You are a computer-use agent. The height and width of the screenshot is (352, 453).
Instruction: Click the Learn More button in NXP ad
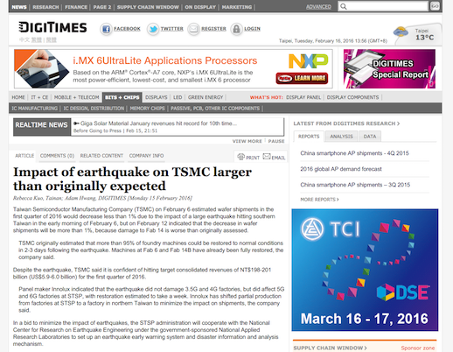click(302, 78)
